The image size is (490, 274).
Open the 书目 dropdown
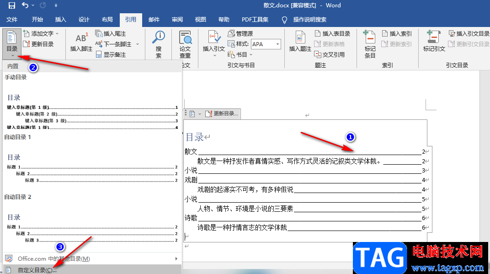click(x=240, y=54)
